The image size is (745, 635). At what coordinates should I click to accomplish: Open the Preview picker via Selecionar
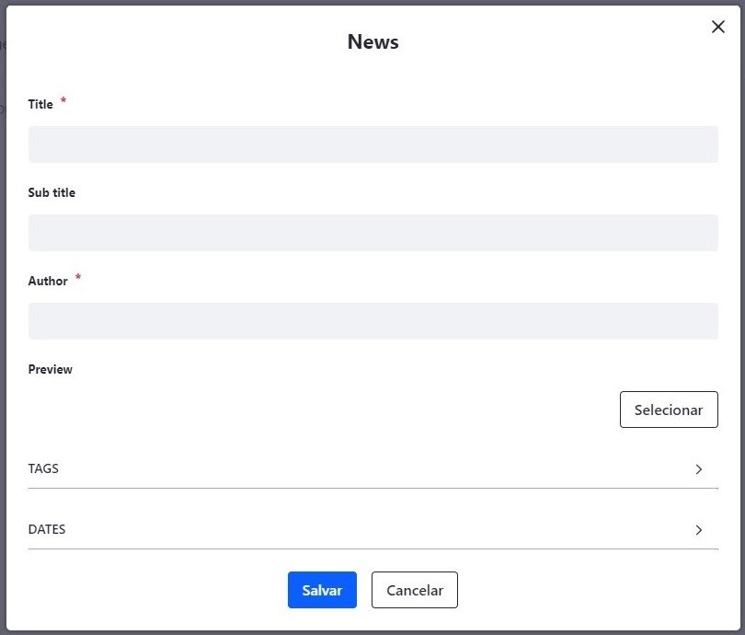[x=669, y=410]
